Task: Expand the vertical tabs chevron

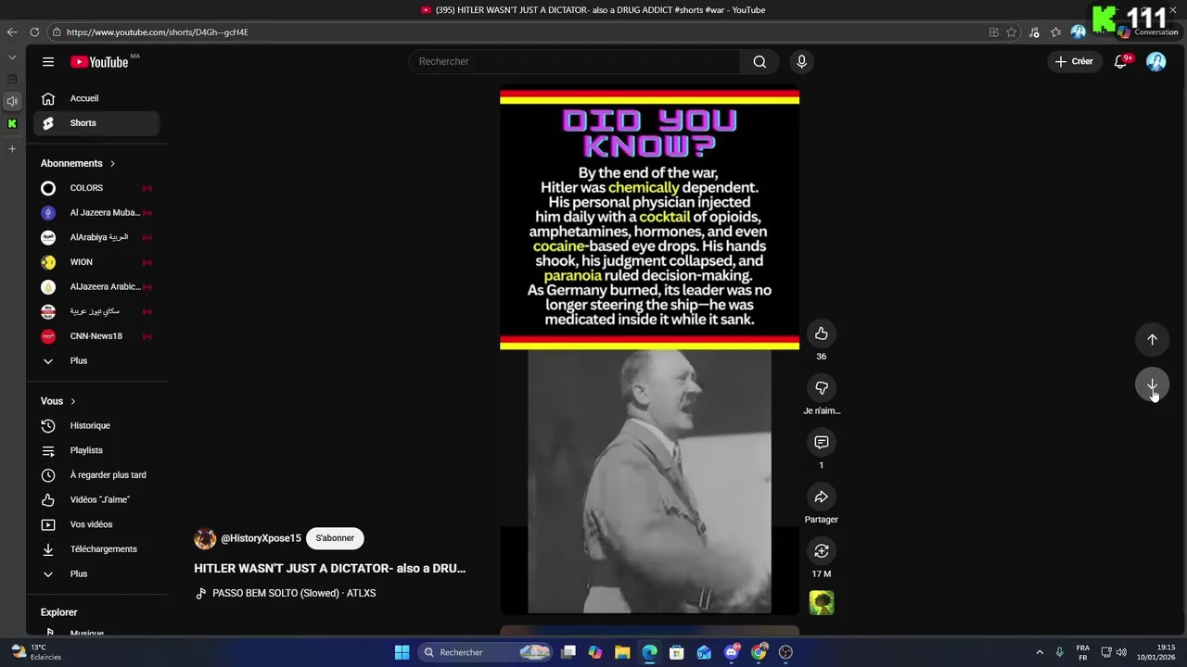Action: click(12, 57)
